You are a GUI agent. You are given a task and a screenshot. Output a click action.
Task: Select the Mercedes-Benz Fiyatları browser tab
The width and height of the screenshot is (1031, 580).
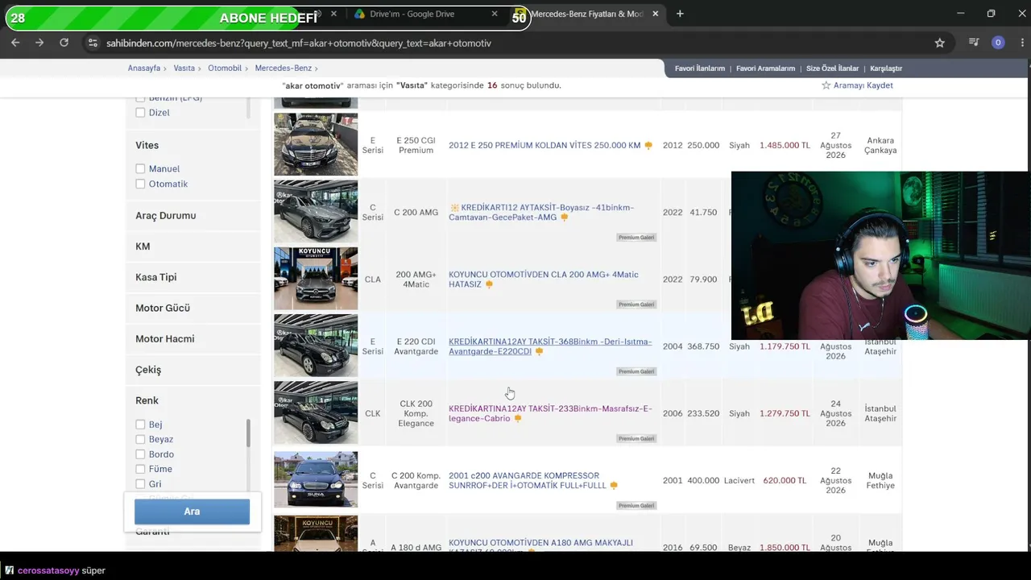[586, 14]
